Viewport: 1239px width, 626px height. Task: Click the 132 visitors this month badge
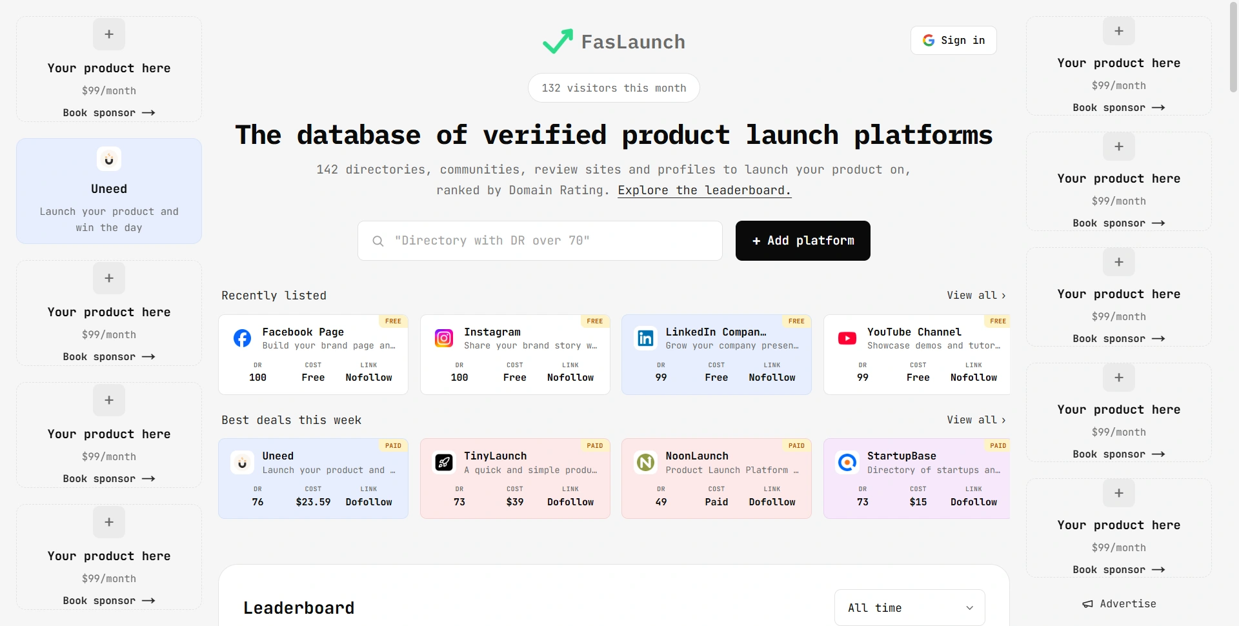coord(614,88)
